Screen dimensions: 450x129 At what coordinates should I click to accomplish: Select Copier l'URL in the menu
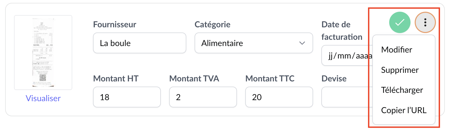tap(404, 110)
